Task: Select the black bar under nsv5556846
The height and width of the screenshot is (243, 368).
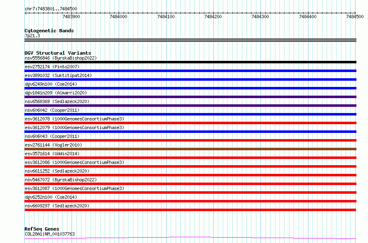Action: pos(190,62)
